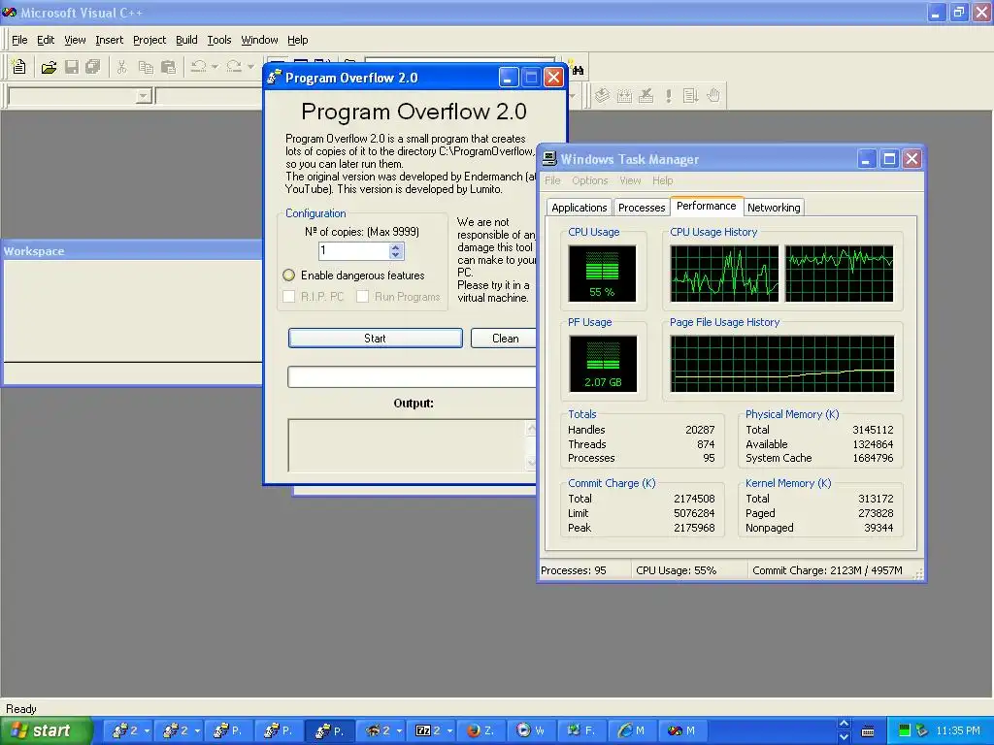Image resolution: width=994 pixels, height=745 pixels.
Task: Tick the Run Programs checkbox
Action: pos(363,297)
